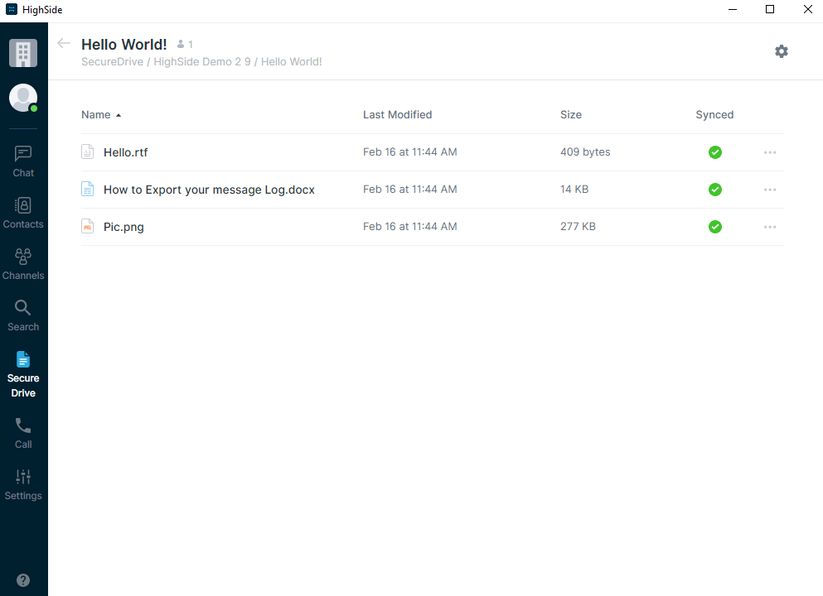Open the help question mark icon
Image resolution: width=823 pixels, height=596 pixels.
[x=23, y=580]
